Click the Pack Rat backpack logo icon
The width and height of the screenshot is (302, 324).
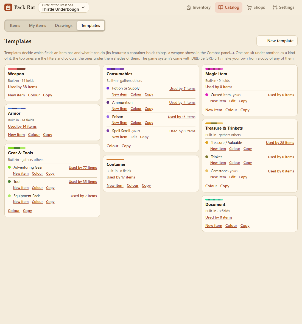click(x=8, y=7)
